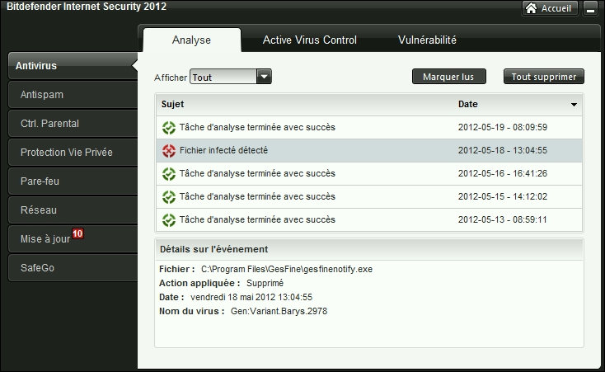Open the Vulnérabilité tab

(427, 40)
